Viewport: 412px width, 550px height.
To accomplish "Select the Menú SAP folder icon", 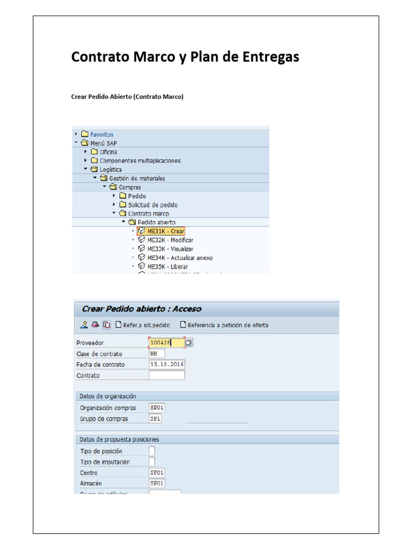I will click(x=85, y=143).
